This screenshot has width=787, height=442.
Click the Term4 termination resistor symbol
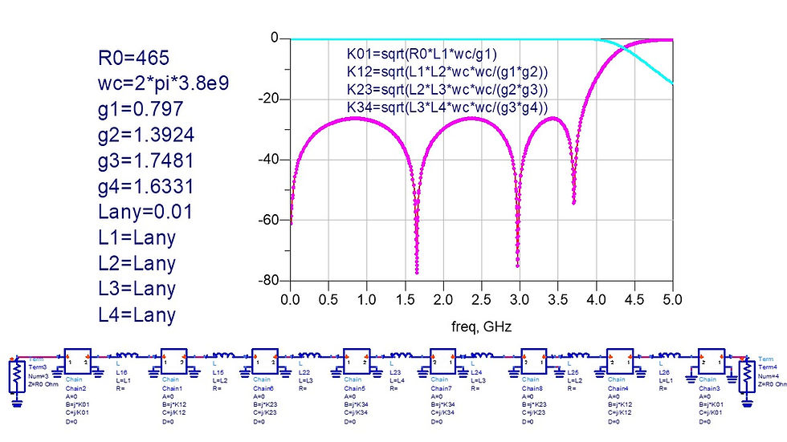pos(748,376)
